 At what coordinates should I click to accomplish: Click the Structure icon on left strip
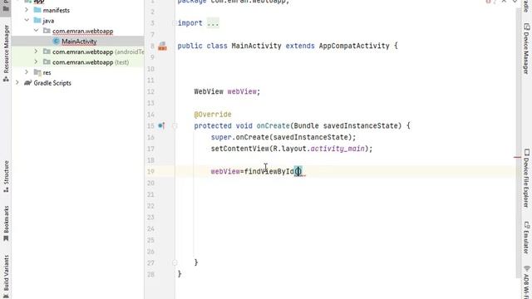6,190
